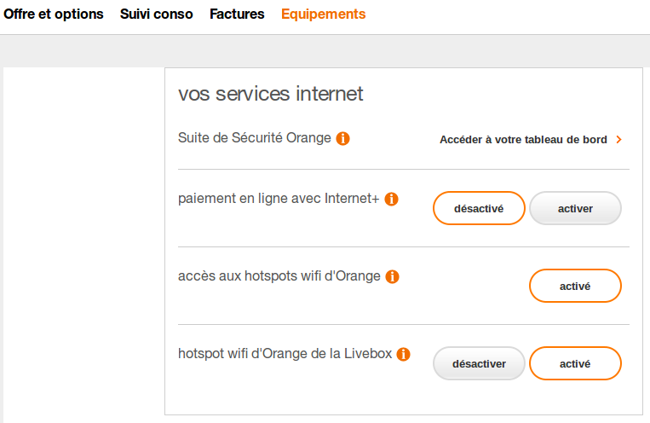Click "accès aux hotspots wifi d'Orange" text
The width and height of the screenshot is (650, 423).
[x=279, y=276]
